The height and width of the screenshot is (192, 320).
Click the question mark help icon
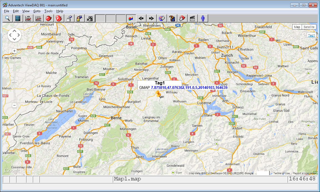172,19
